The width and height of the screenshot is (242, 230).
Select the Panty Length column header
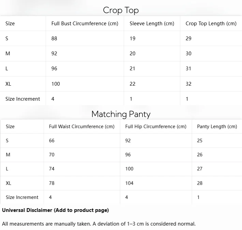[217, 127]
